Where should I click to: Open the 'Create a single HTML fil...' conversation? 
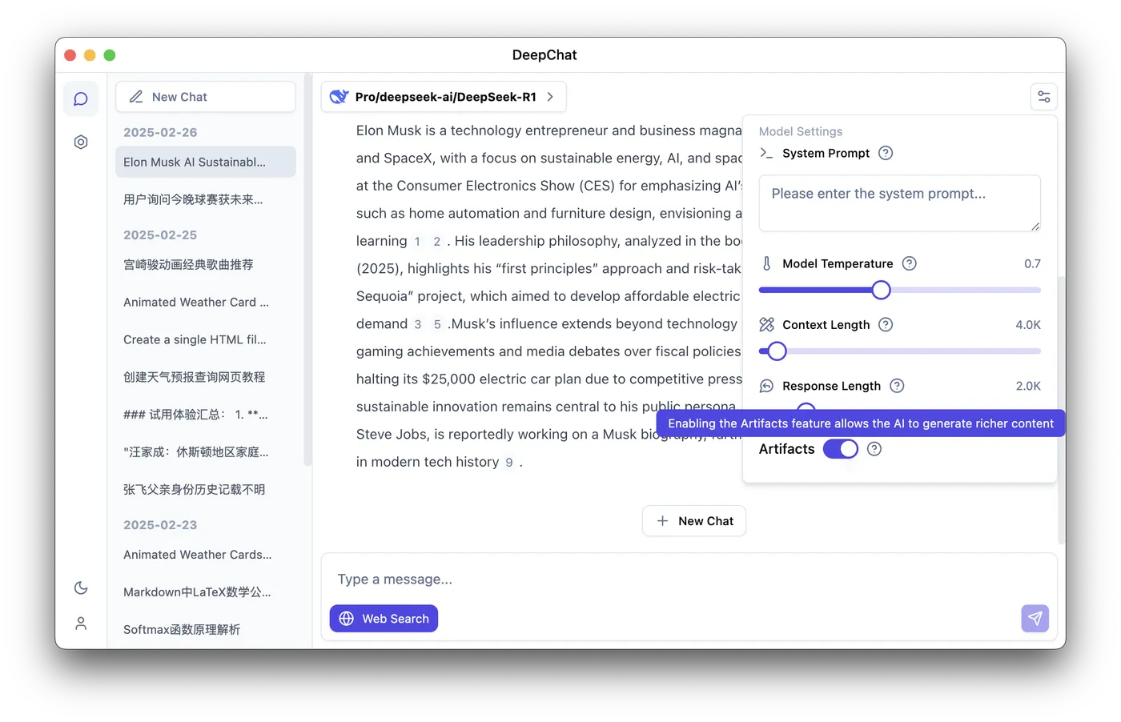pos(206,339)
